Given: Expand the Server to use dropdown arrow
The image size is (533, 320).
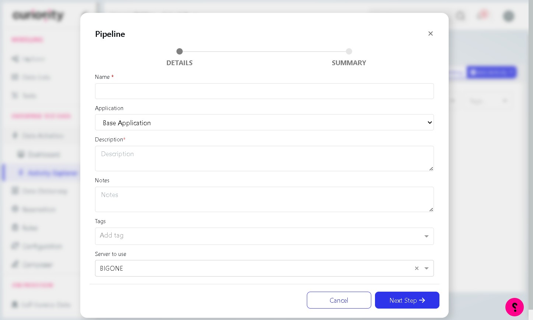Looking at the screenshot, I should [x=427, y=268].
